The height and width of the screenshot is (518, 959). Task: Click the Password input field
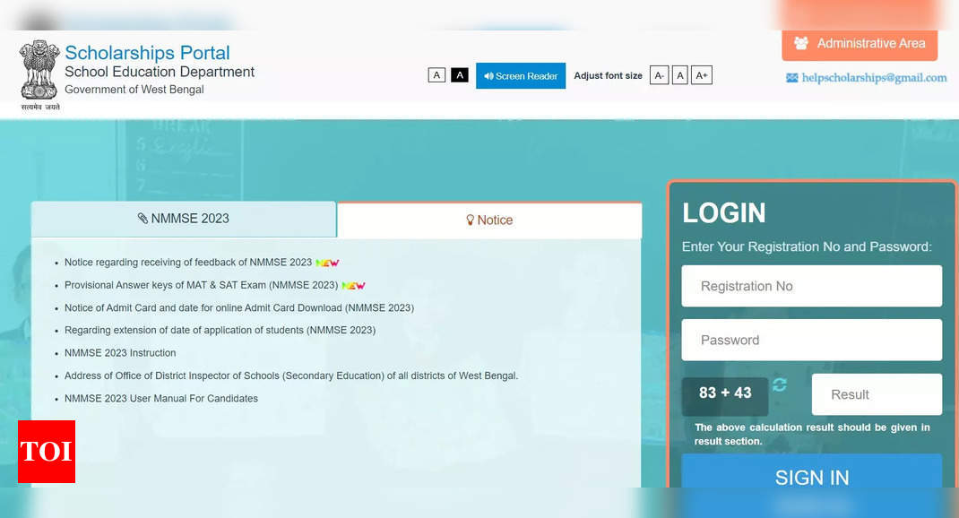(811, 341)
